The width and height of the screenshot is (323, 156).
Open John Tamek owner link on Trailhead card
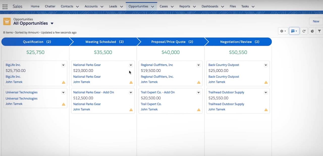(217, 109)
